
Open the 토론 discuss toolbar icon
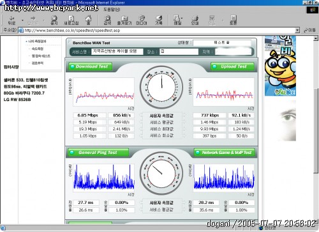point(234,20)
